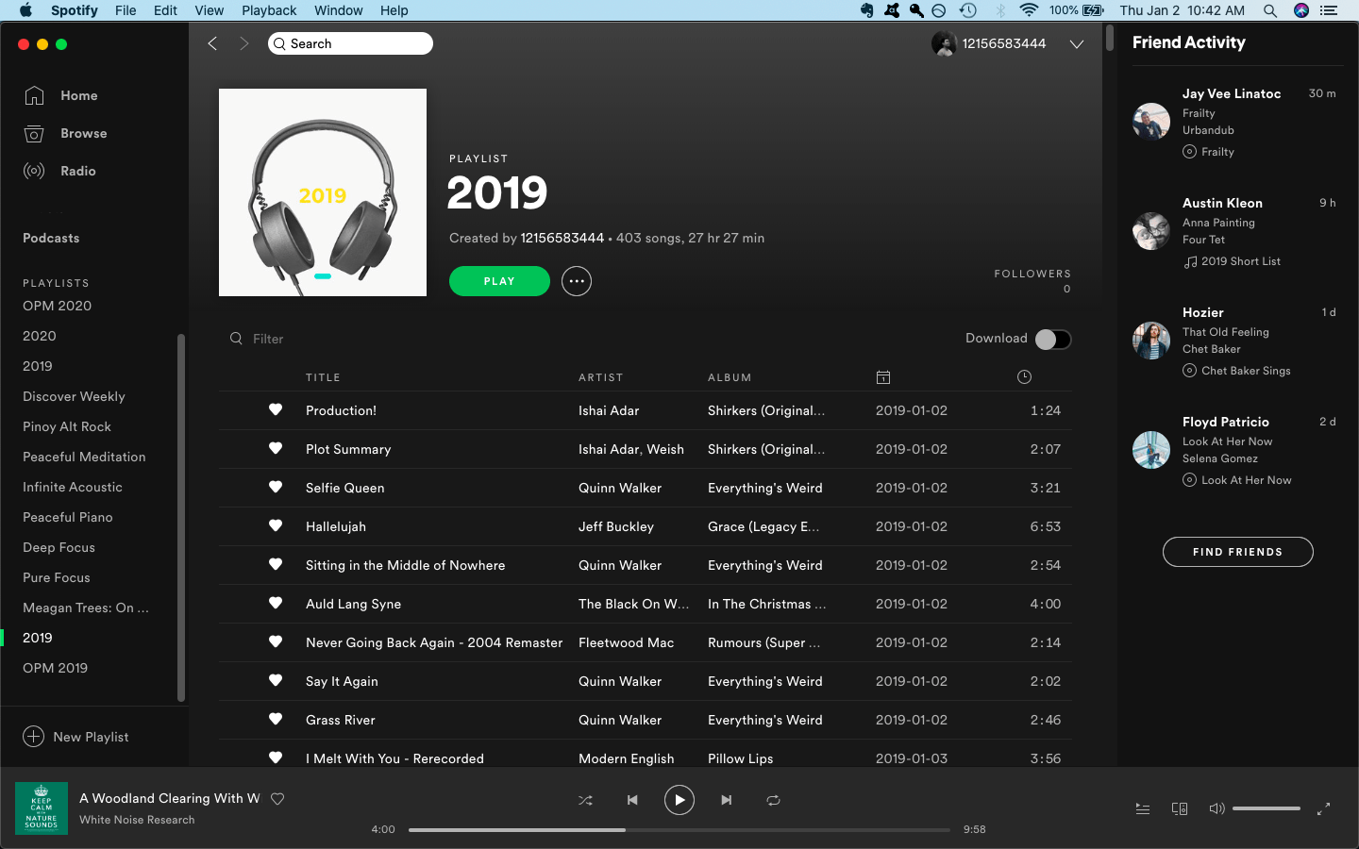
Task: Go back with the left arrow
Action: [x=212, y=43]
